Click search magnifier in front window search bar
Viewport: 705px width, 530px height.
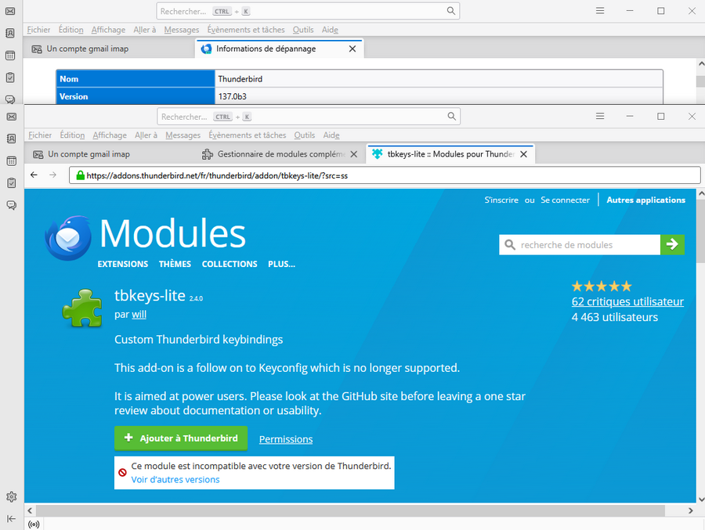point(451,117)
